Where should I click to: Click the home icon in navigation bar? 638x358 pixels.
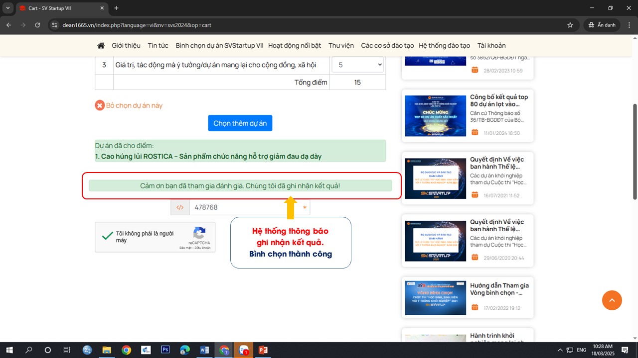pos(101,45)
